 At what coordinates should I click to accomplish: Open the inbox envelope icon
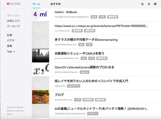pos(155,4)
